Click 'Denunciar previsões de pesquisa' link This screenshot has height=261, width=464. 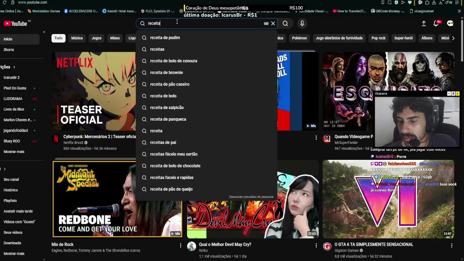251,197
